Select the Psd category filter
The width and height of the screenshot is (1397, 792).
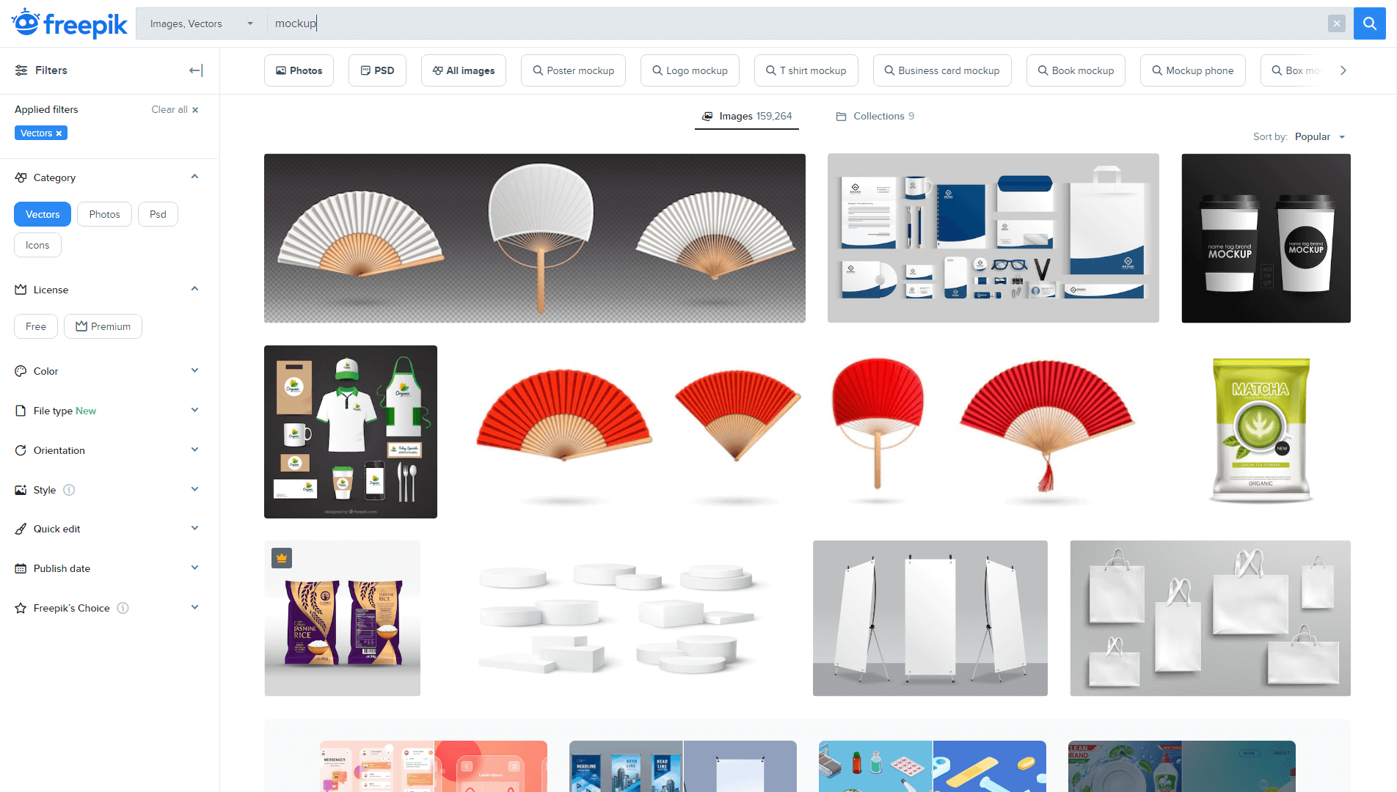[158, 214]
